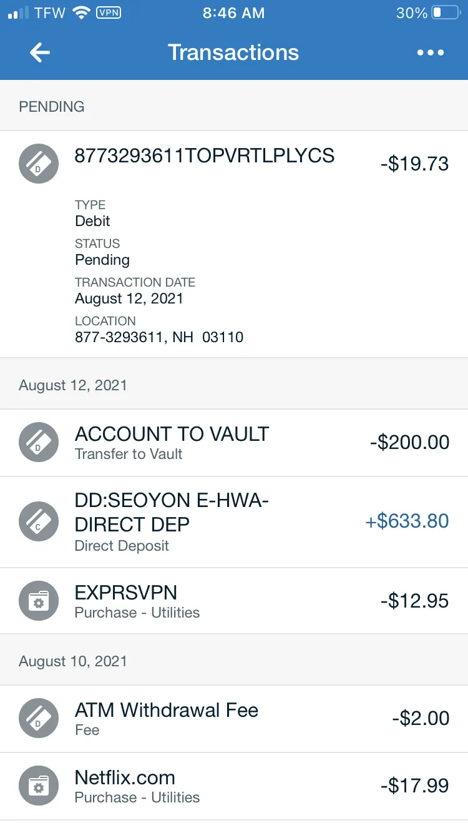This screenshot has height=833, width=468.
Task: Tap the back arrow icon
Action: (40, 52)
